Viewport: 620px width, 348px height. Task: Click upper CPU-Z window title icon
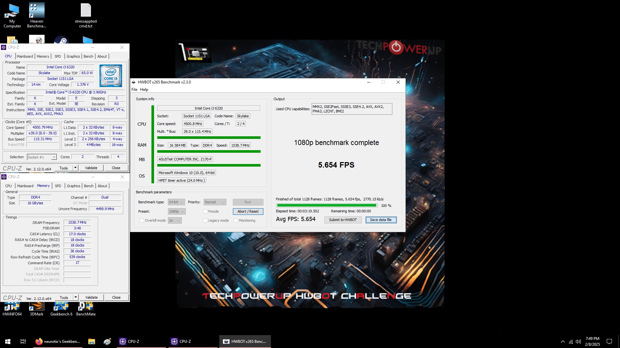[x=4, y=47]
